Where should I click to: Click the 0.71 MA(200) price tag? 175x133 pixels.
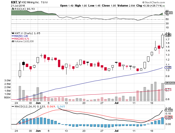(x=168, y=90)
